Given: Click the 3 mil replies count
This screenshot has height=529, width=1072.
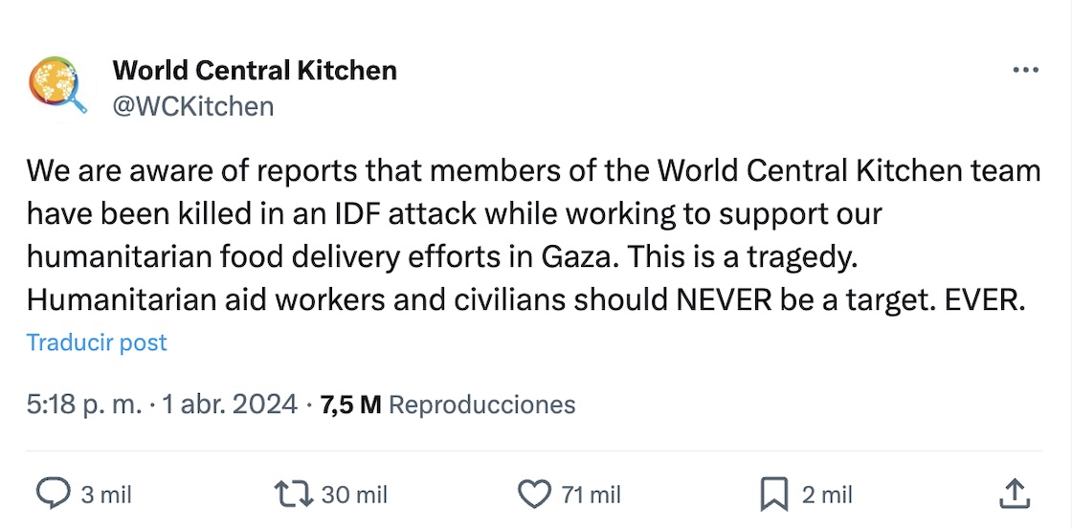Looking at the screenshot, I should 106,495.
